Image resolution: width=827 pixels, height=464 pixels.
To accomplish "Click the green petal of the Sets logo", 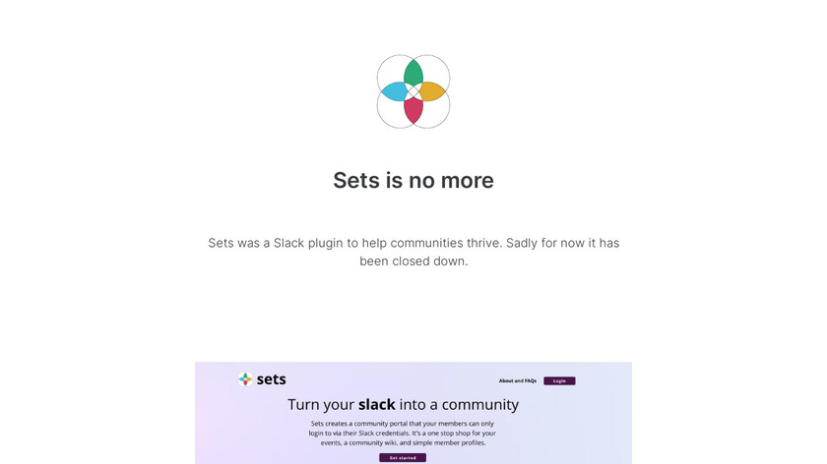I will (x=413, y=71).
